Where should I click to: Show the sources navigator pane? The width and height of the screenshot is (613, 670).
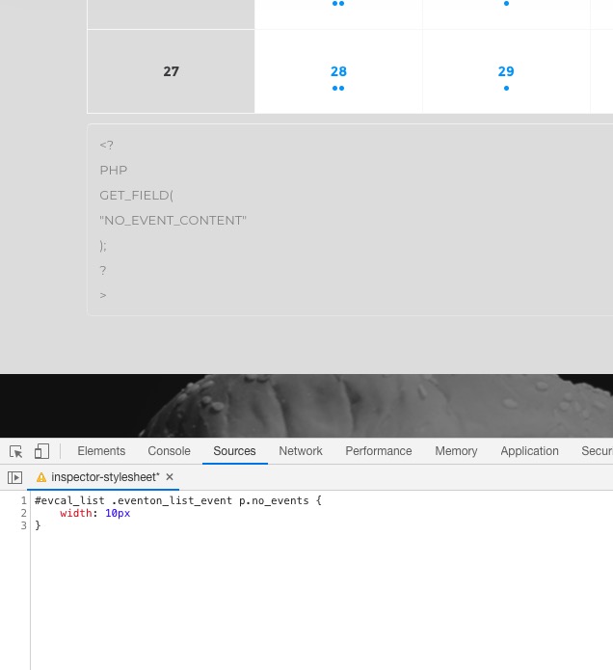(x=14, y=477)
